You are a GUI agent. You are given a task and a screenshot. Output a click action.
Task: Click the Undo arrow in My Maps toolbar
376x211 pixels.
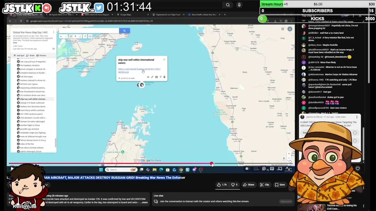tap(61, 36)
